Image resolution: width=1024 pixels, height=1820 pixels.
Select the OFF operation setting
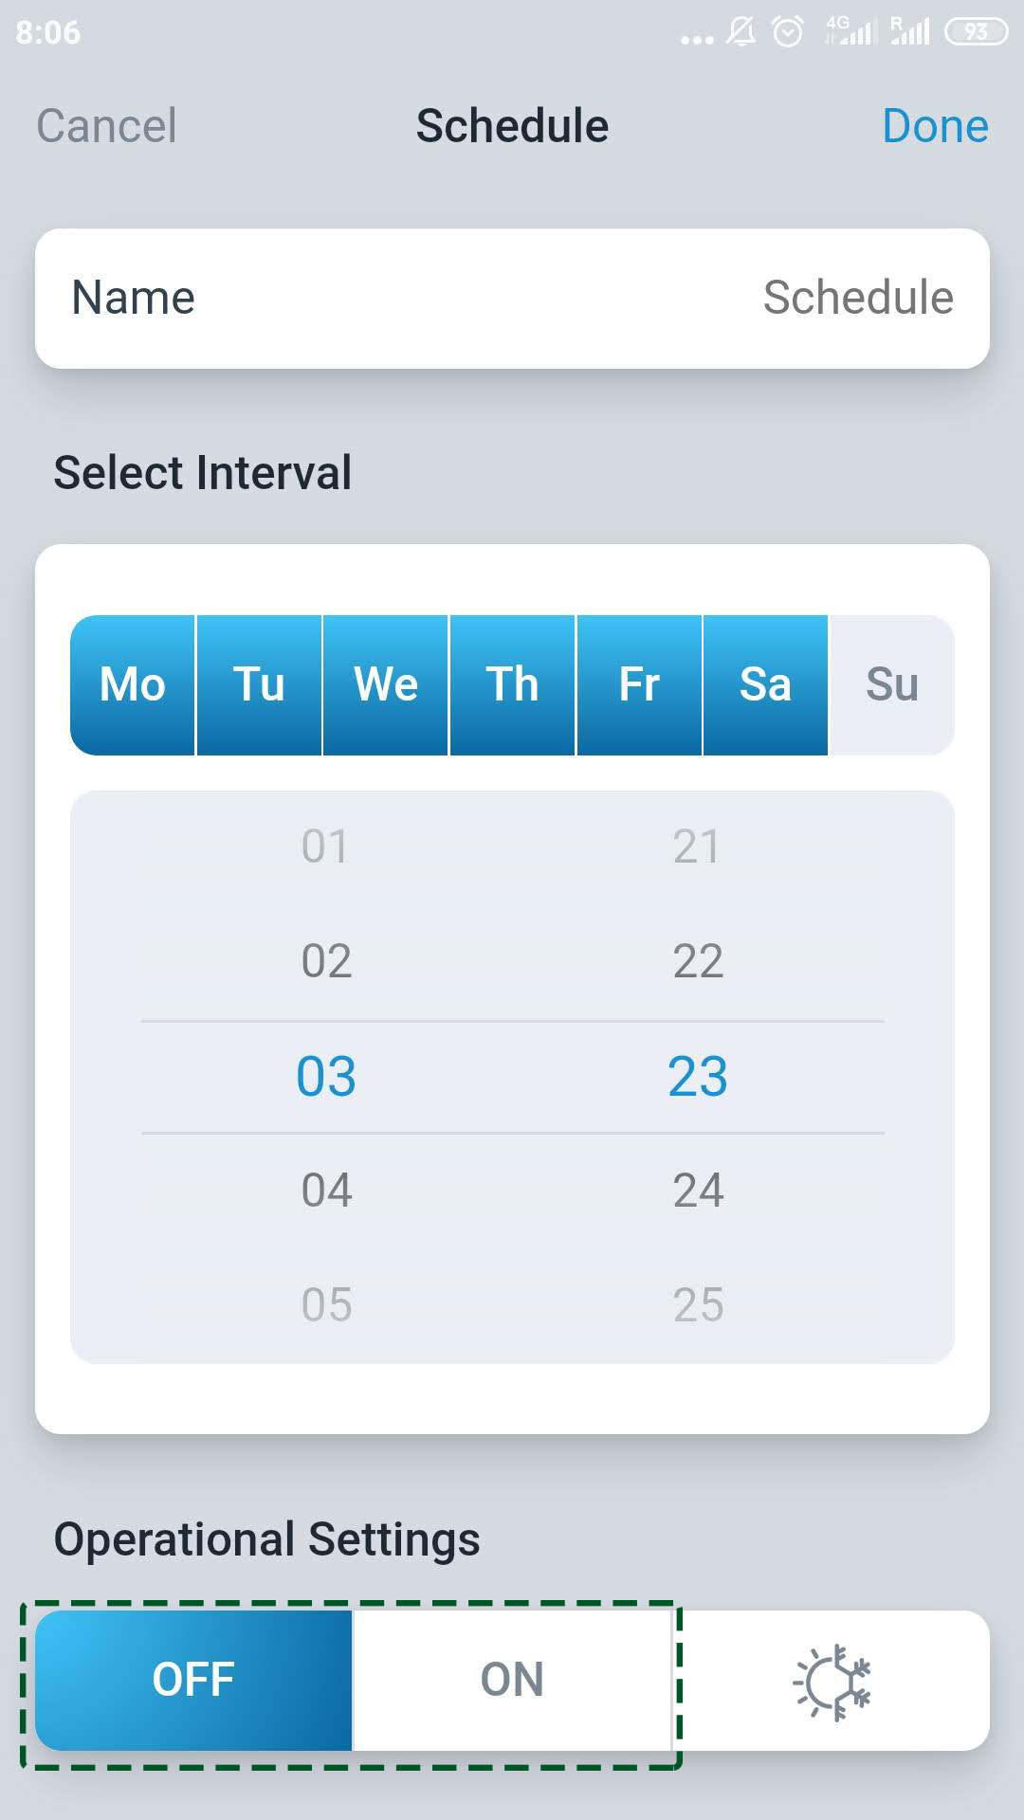tap(193, 1680)
